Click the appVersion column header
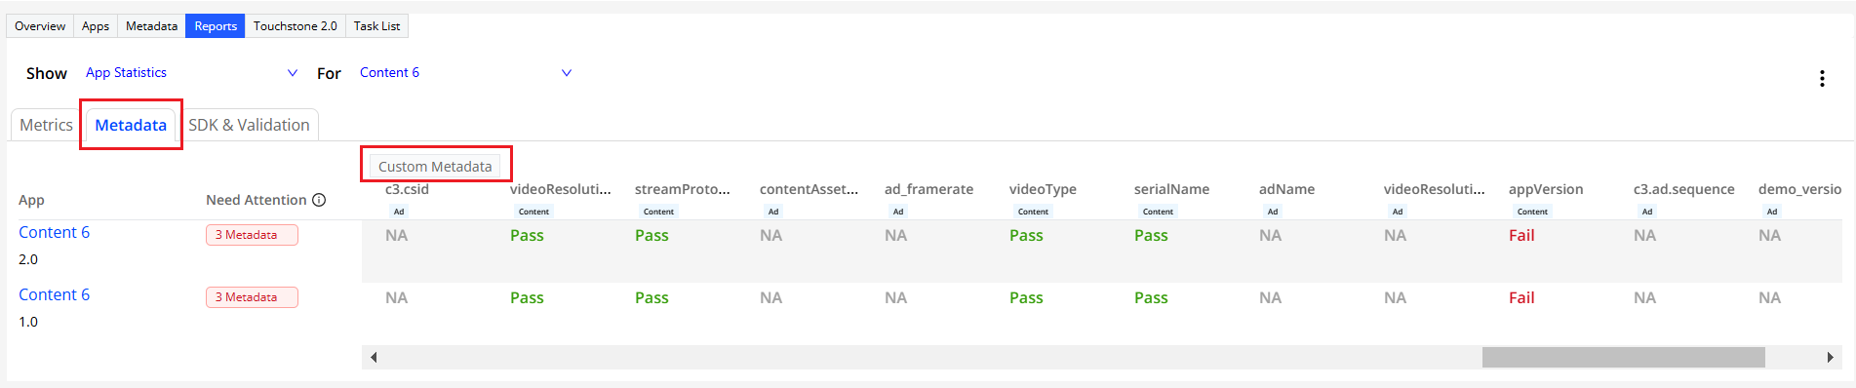The image size is (1856, 388). [x=1546, y=189]
